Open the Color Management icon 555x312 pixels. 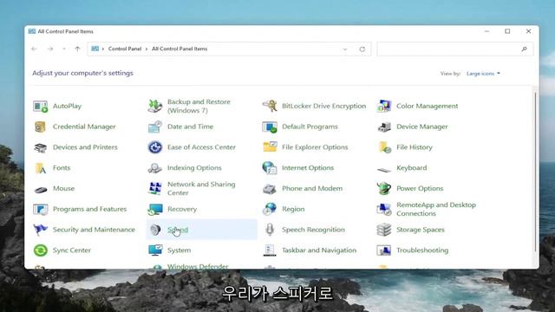click(x=384, y=106)
